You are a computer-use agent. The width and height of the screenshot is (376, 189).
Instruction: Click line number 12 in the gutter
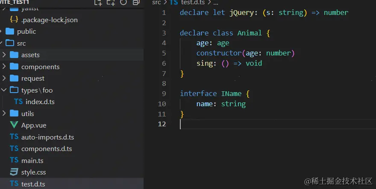(x=162, y=124)
